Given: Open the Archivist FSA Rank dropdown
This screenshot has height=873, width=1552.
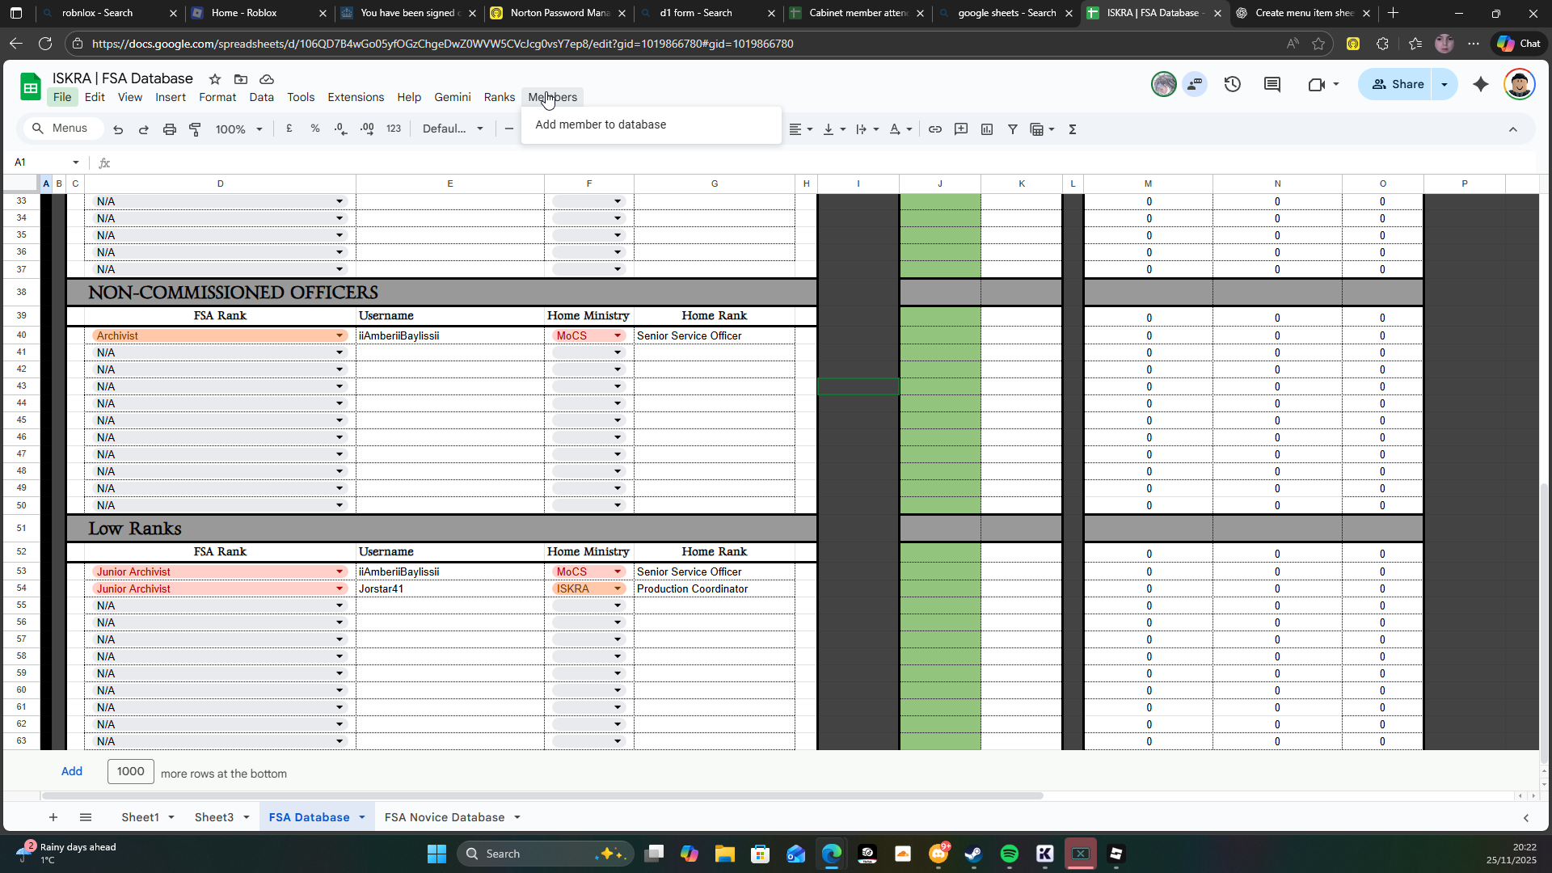Looking at the screenshot, I should 339,335.
